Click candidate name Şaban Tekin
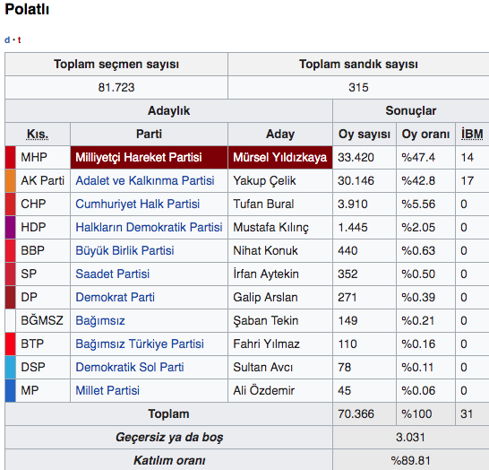Image resolution: width=489 pixels, height=470 pixels. click(x=266, y=321)
